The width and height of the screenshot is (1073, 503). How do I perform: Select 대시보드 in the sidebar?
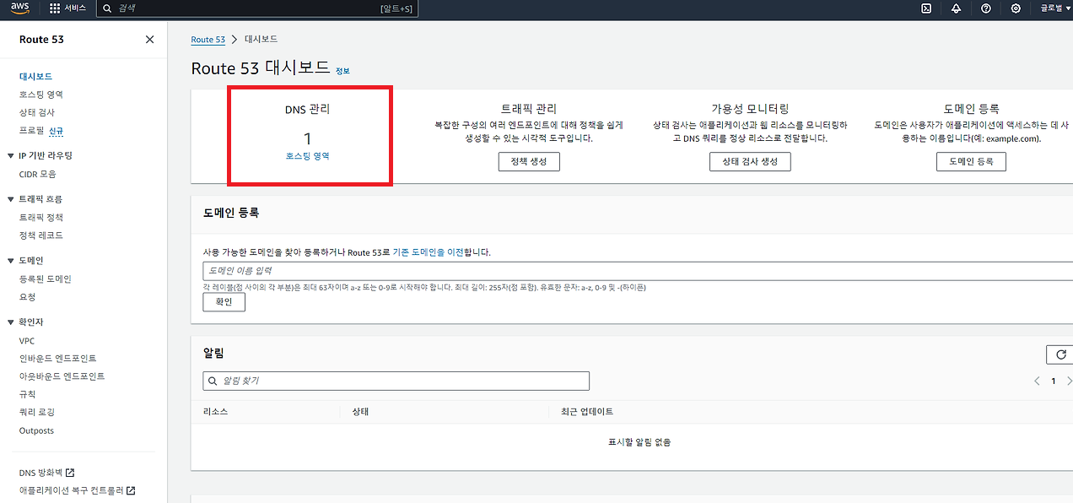pos(36,77)
